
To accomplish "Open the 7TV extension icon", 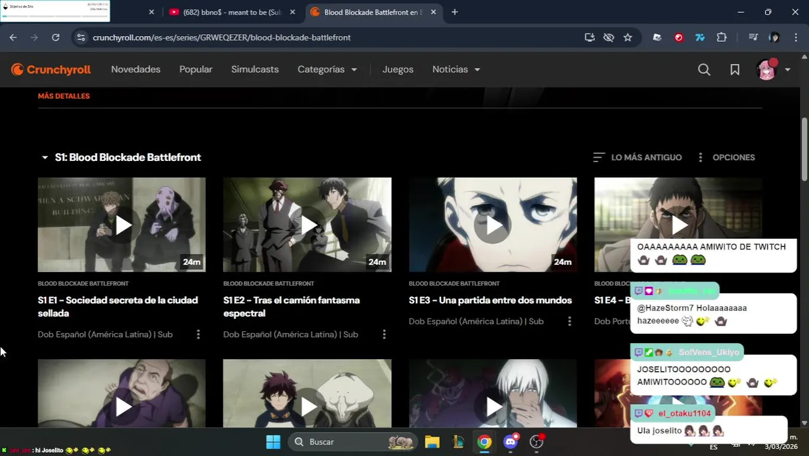I will (x=700, y=37).
